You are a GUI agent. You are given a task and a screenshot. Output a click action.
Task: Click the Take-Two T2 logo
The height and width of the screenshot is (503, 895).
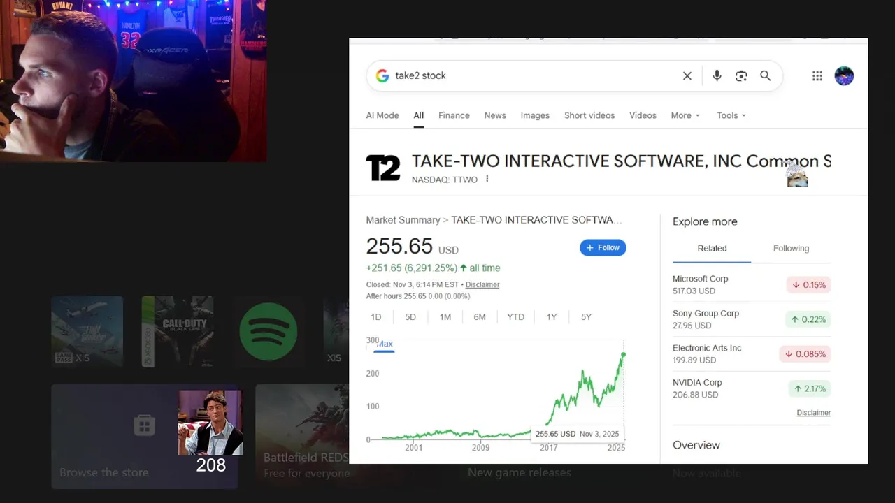point(383,168)
